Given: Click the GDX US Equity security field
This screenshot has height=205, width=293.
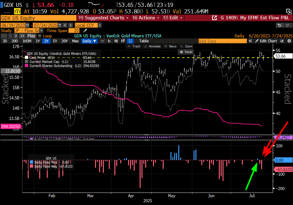Looking at the screenshot, I should 38,18.
